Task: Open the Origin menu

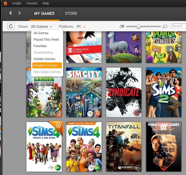Action: (x=17, y=3)
